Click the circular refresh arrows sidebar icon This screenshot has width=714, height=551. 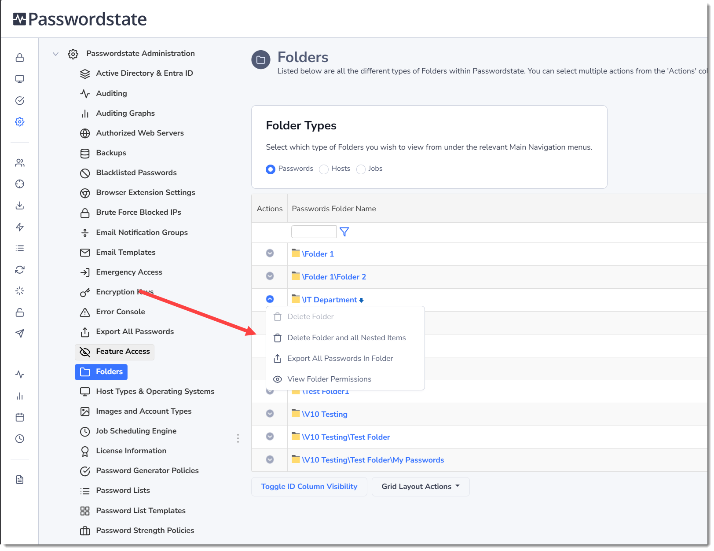point(20,270)
